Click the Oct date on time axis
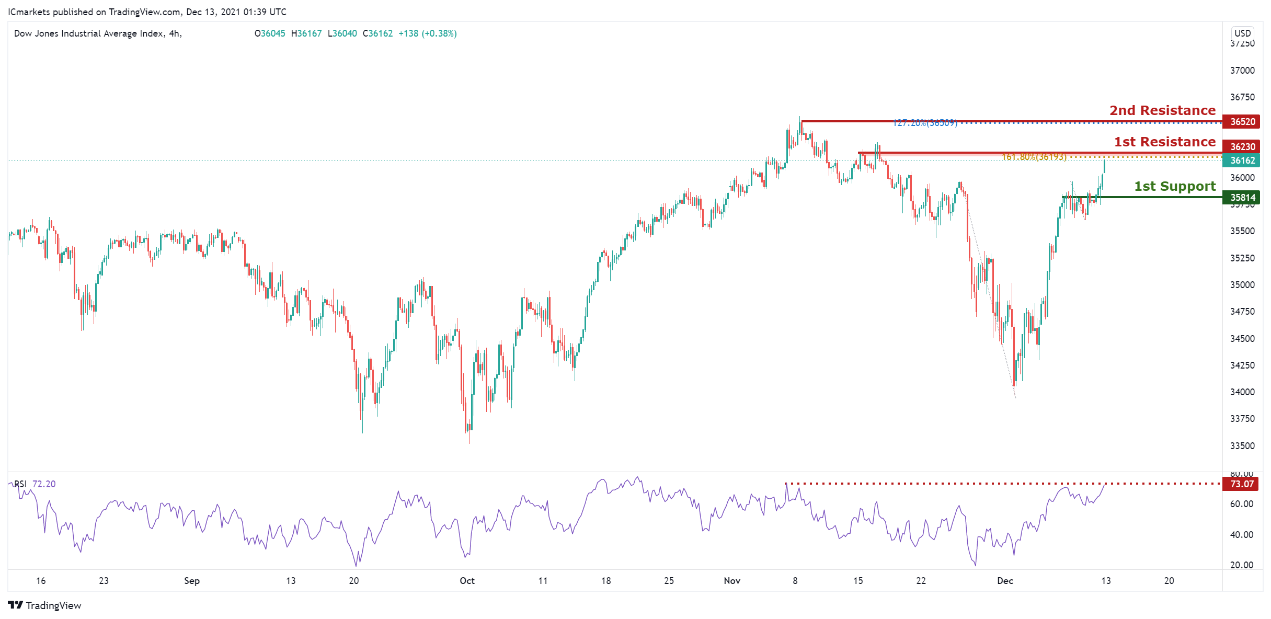1271x619 pixels. (x=467, y=581)
